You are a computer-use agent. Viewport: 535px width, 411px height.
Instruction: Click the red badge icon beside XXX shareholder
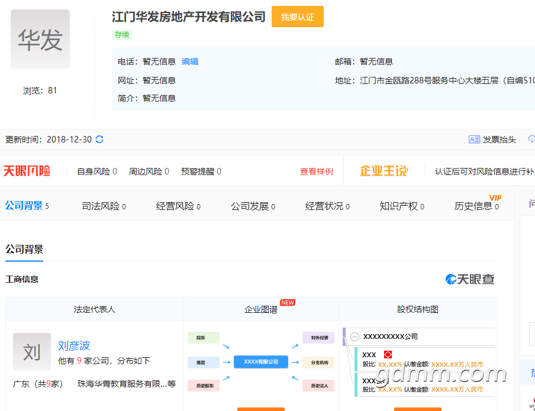tap(388, 354)
